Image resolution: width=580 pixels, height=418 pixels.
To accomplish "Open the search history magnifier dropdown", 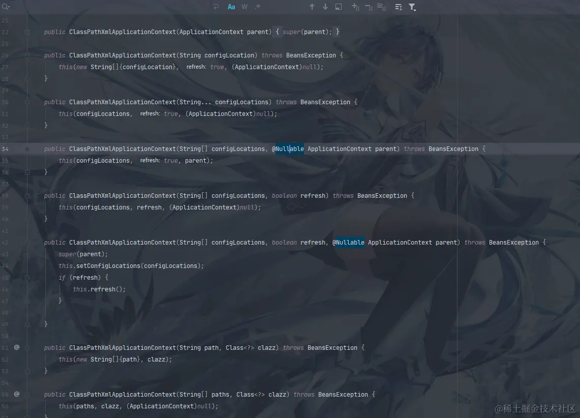I will [x=6, y=7].
